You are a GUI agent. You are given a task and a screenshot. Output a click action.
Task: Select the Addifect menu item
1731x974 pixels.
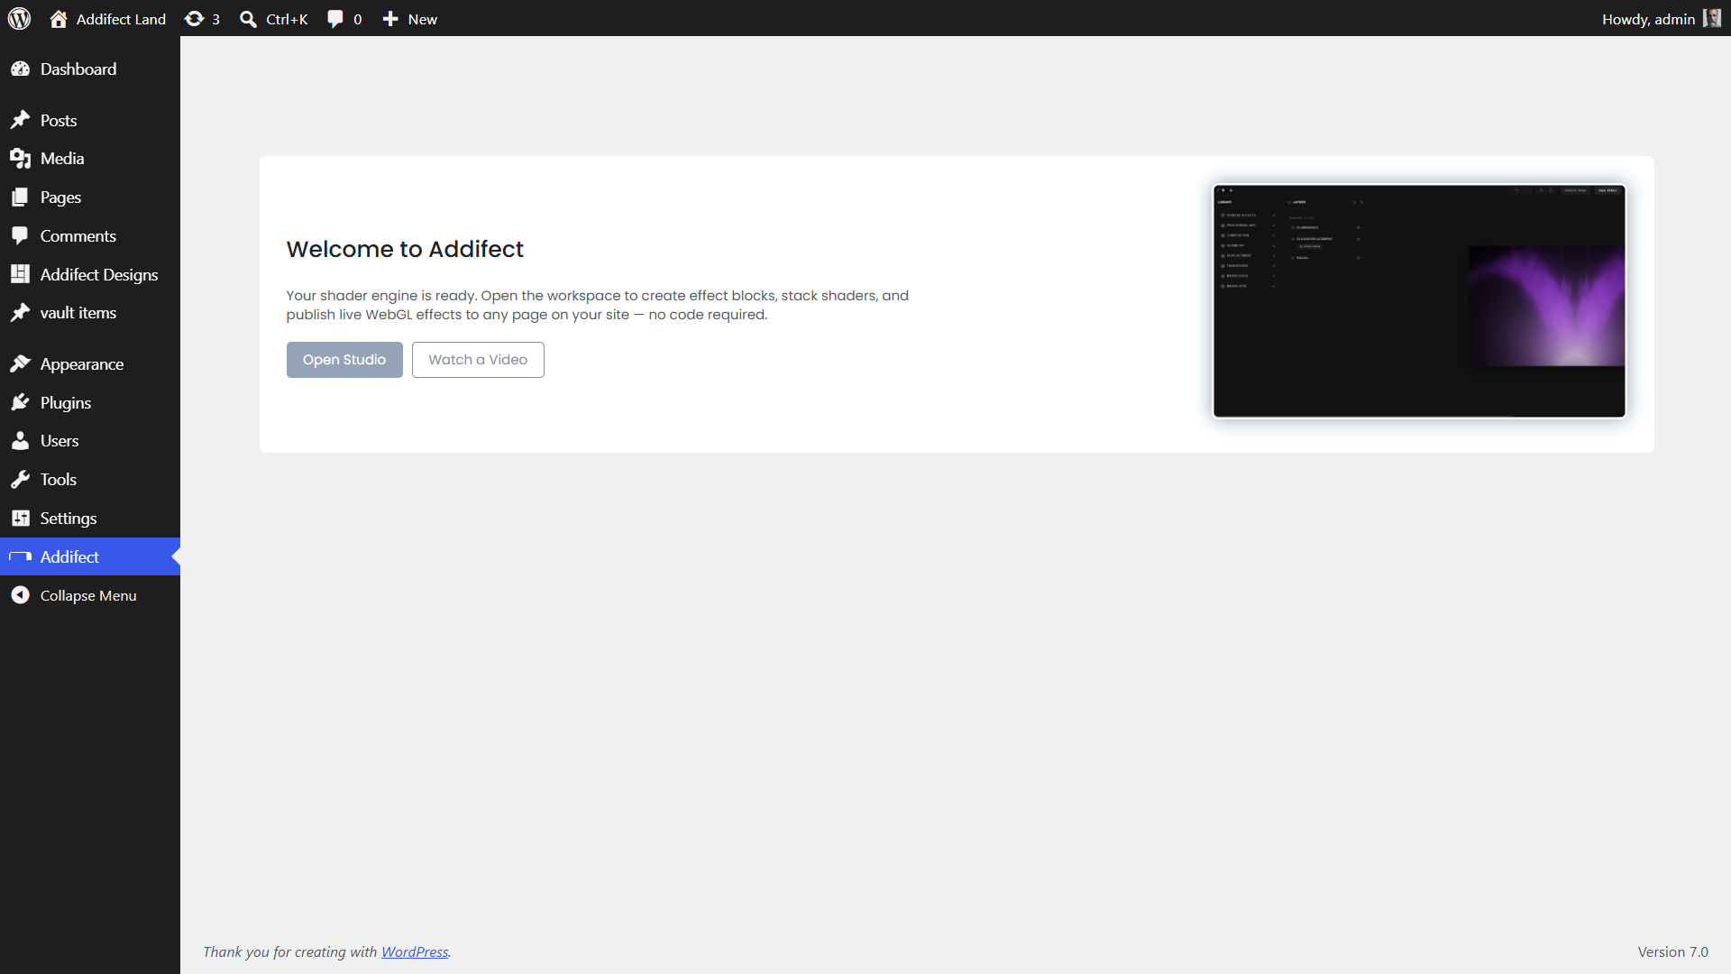tap(90, 556)
